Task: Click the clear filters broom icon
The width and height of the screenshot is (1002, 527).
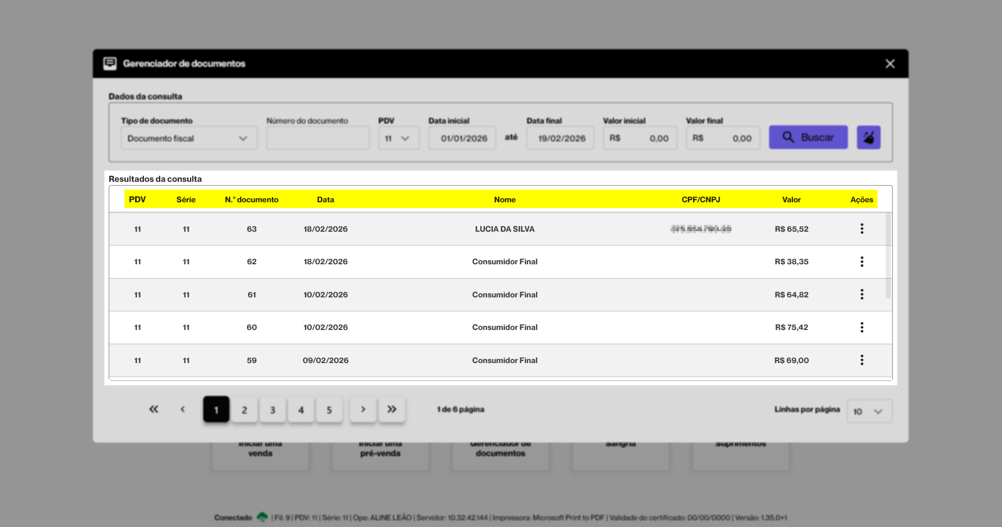Action: (x=868, y=138)
